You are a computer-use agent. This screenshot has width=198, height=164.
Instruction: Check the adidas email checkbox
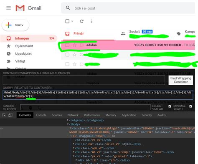click(67, 45)
